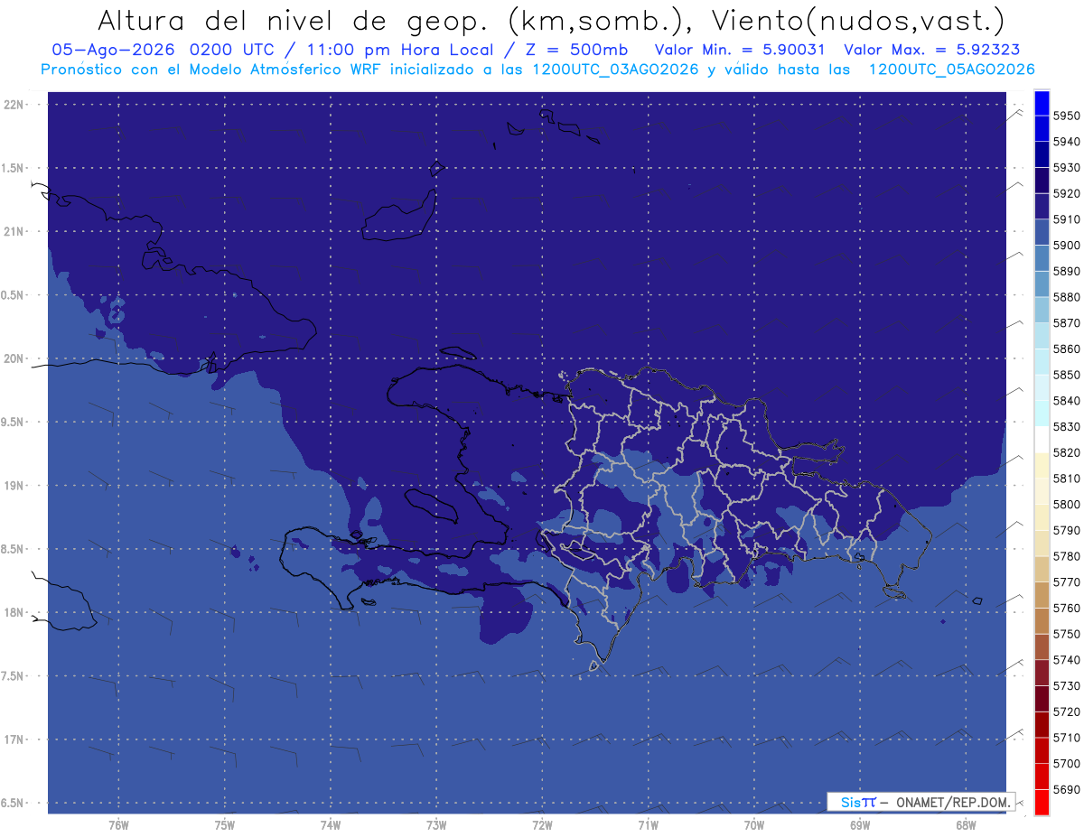Select 'Valor Max. = 5.92323' text
This screenshot has height=837, width=1084.
tap(932, 51)
